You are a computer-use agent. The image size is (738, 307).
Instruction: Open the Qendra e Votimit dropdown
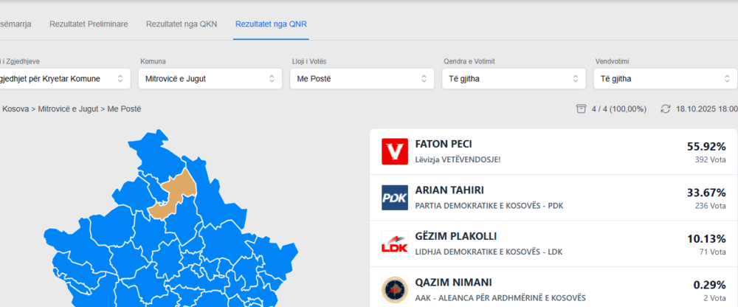tap(513, 78)
